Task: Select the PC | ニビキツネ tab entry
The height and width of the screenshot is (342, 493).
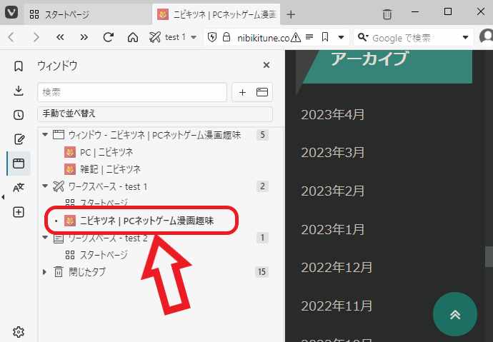Action: click(x=106, y=152)
